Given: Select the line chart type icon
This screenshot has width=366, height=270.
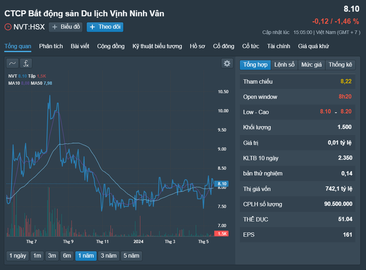Looking at the screenshot, I should point(13,63).
